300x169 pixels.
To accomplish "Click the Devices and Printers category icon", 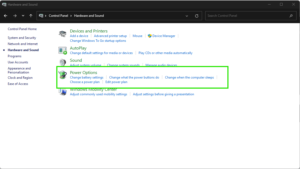I will coord(62,34).
